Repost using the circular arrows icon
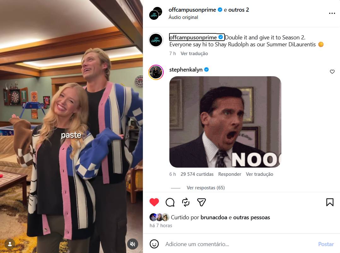340x253 pixels. 186,202
